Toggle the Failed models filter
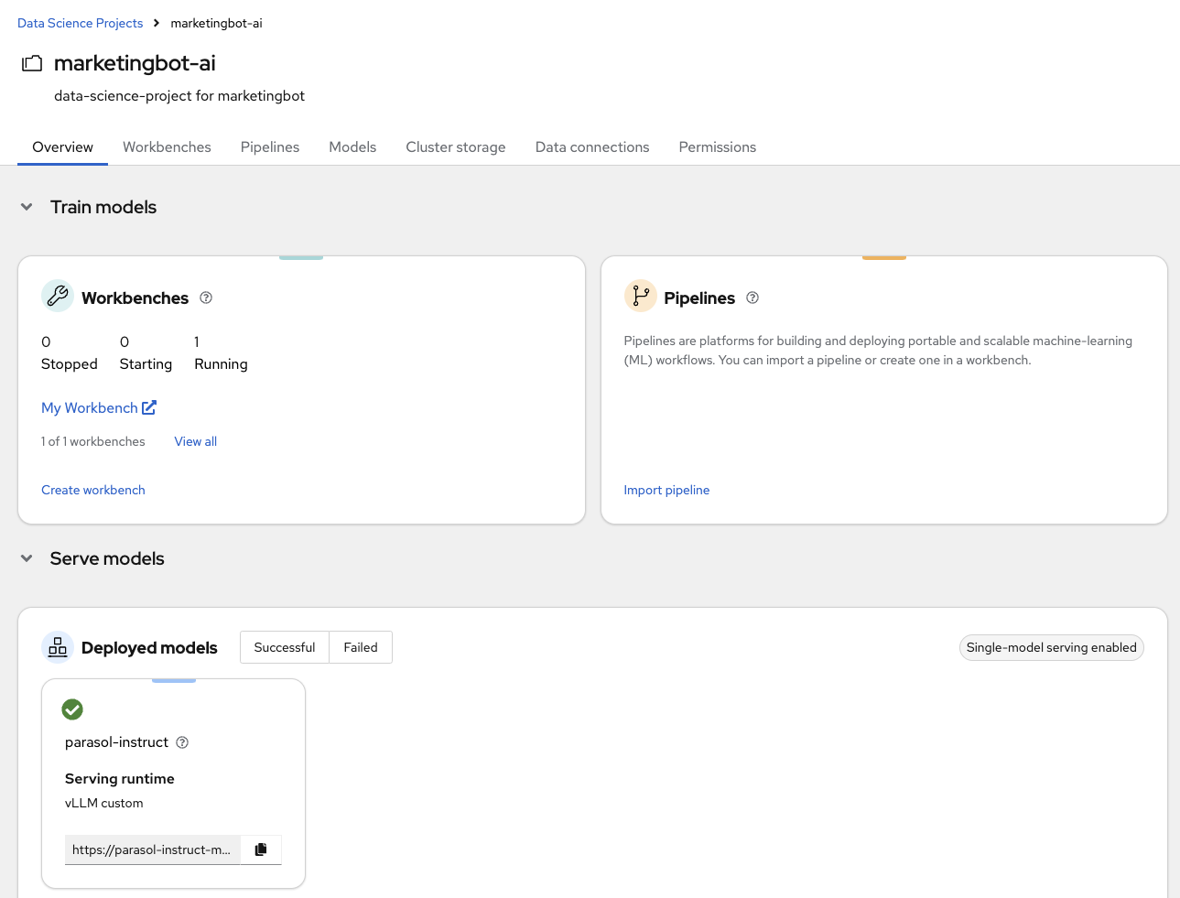The image size is (1180, 898). click(361, 647)
